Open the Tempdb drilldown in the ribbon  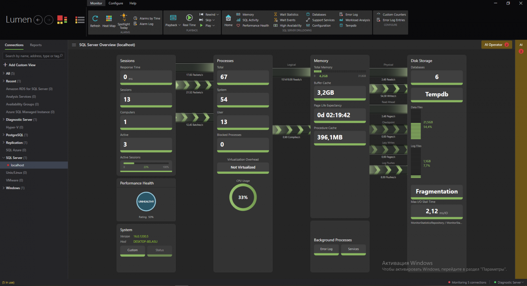coord(348,25)
